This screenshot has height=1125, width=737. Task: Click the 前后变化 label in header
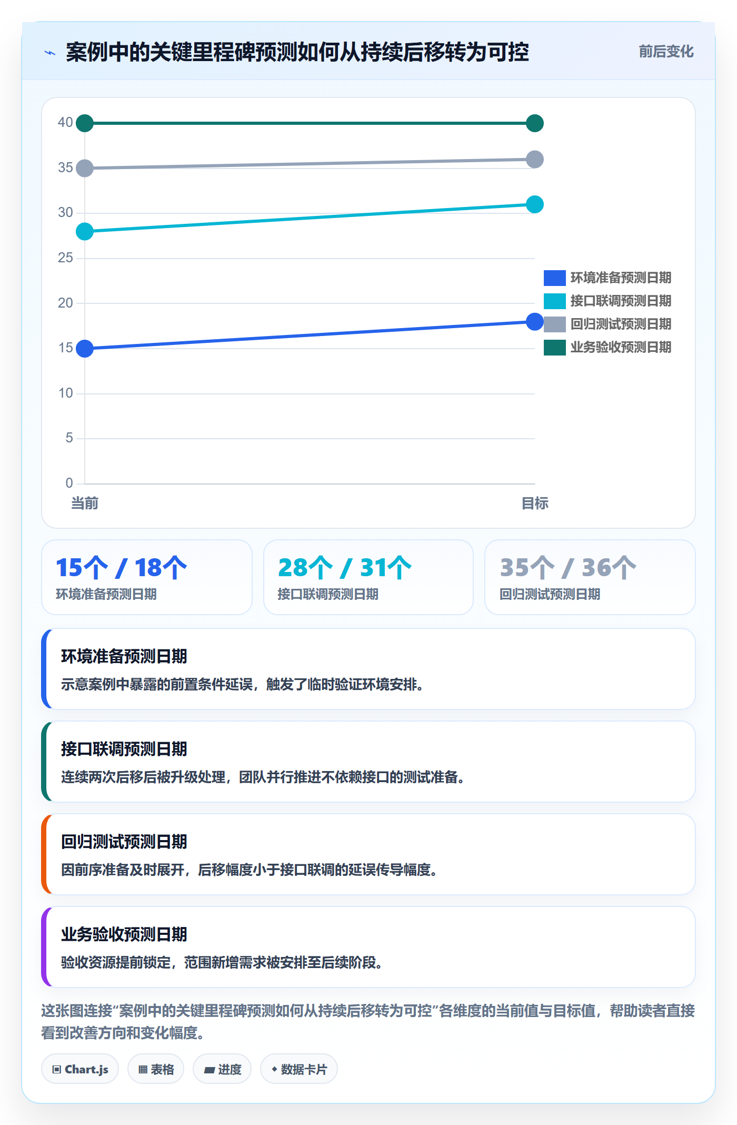coord(666,52)
